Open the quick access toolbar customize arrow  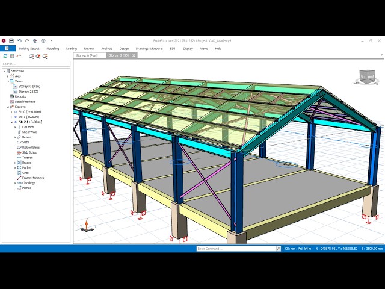coord(52,40)
